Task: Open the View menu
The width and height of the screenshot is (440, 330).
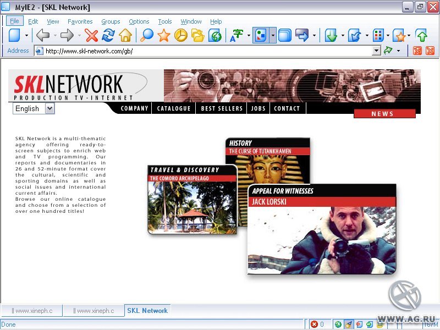Action: (53, 21)
